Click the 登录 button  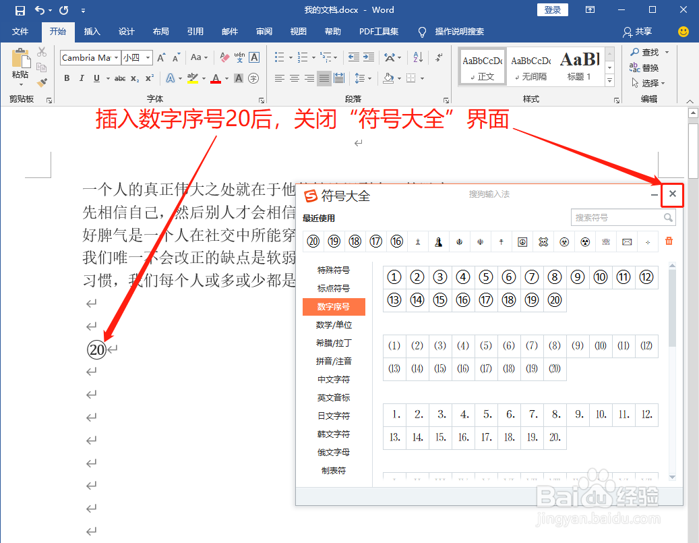[x=552, y=9]
